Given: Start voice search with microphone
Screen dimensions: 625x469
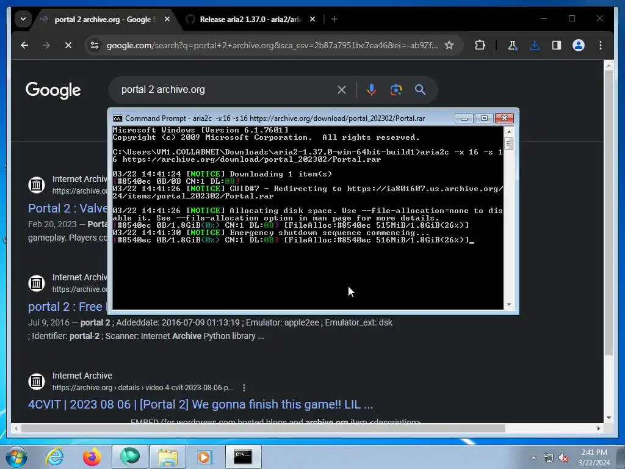Looking at the screenshot, I should [x=372, y=90].
